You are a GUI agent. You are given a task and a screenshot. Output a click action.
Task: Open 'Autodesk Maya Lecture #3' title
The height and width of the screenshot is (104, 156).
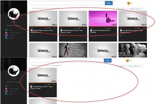coord(71,31)
